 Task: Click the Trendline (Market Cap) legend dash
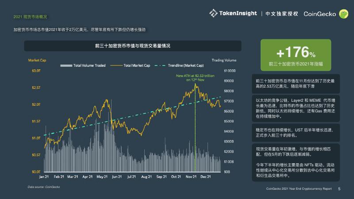[160, 65]
